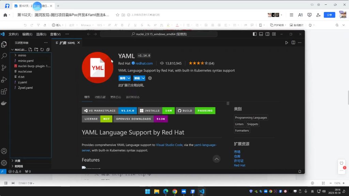
Task: Click the 禁用 disable button
Action: coord(123,78)
